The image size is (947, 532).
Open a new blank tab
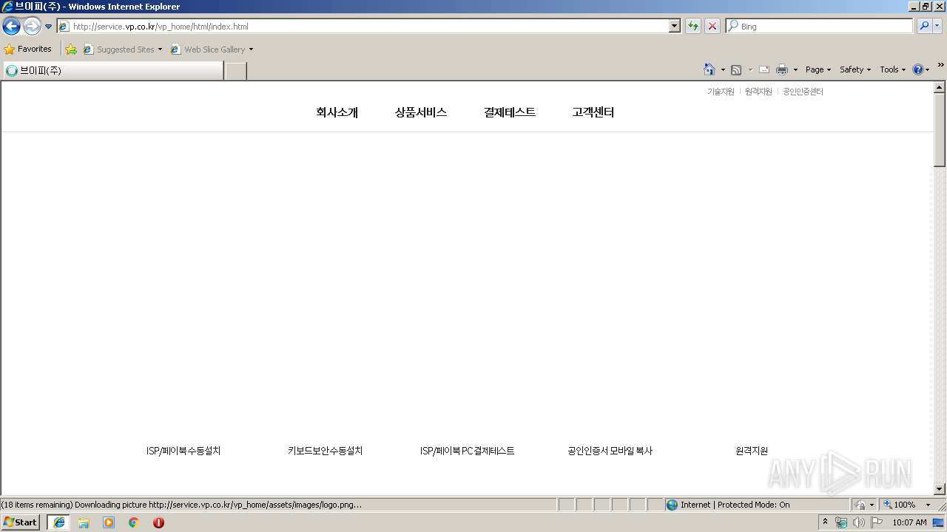pyautogui.click(x=235, y=71)
